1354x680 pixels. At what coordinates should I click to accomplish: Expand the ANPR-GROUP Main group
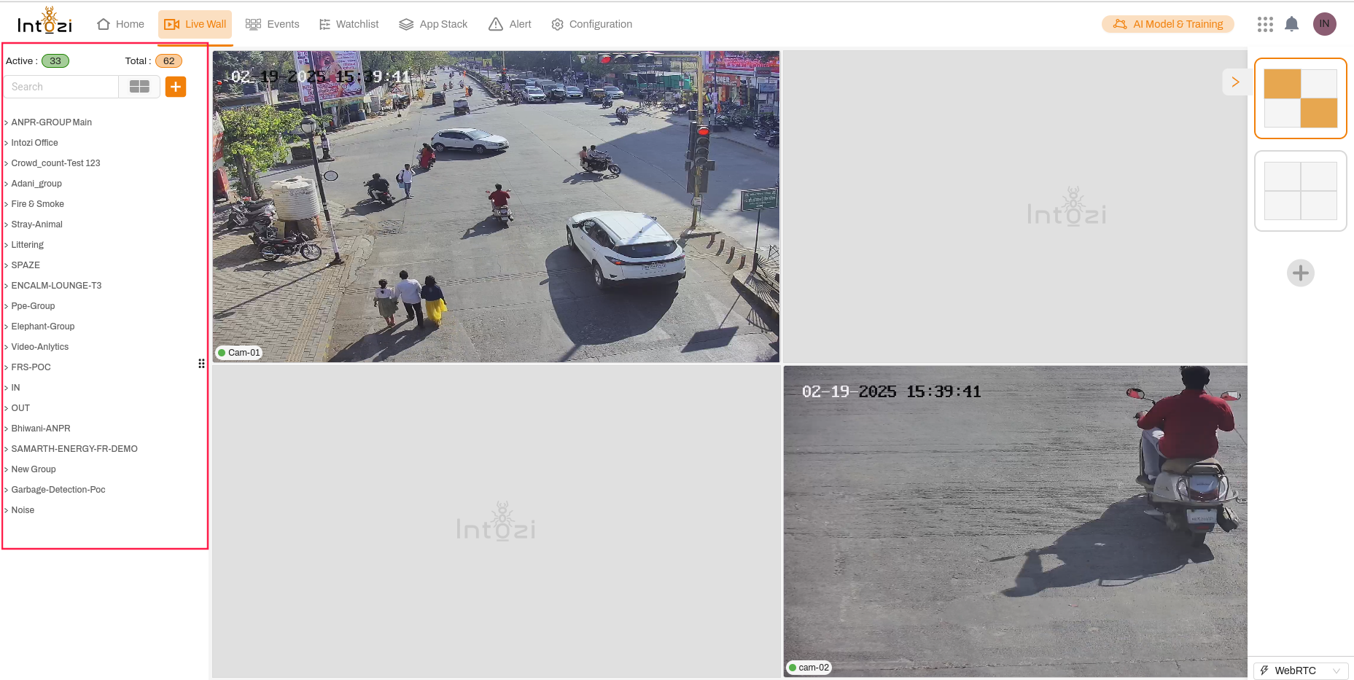(x=51, y=122)
